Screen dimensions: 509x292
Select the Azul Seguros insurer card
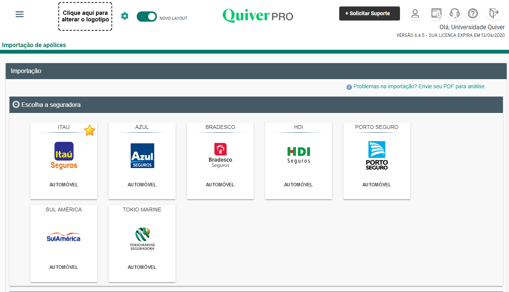coord(142,160)
